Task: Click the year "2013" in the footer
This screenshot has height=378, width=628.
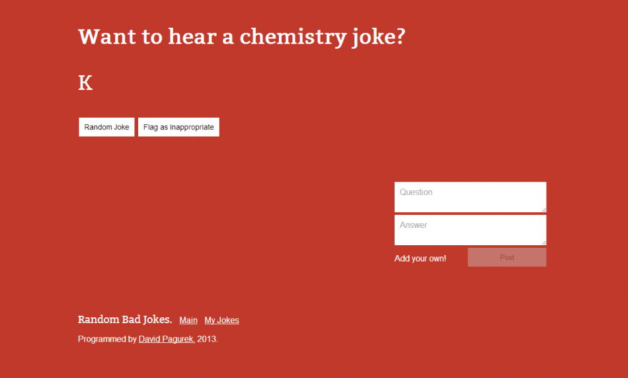Action: [206, 339]
